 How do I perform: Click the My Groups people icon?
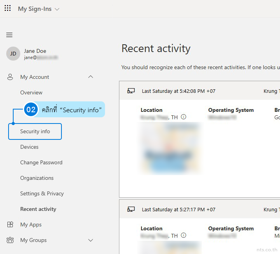[x=10, y=240]
